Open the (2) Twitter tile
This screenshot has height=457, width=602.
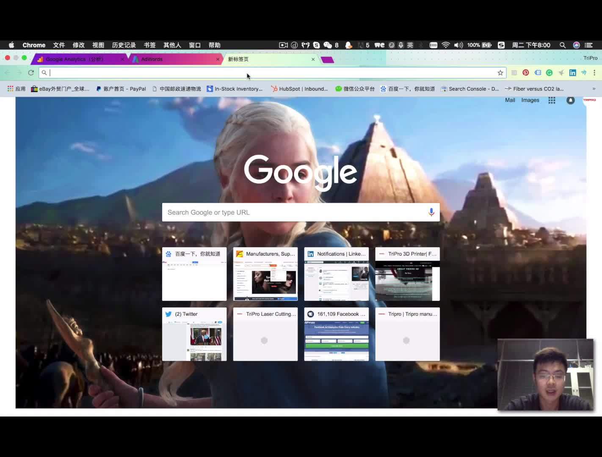194,334
